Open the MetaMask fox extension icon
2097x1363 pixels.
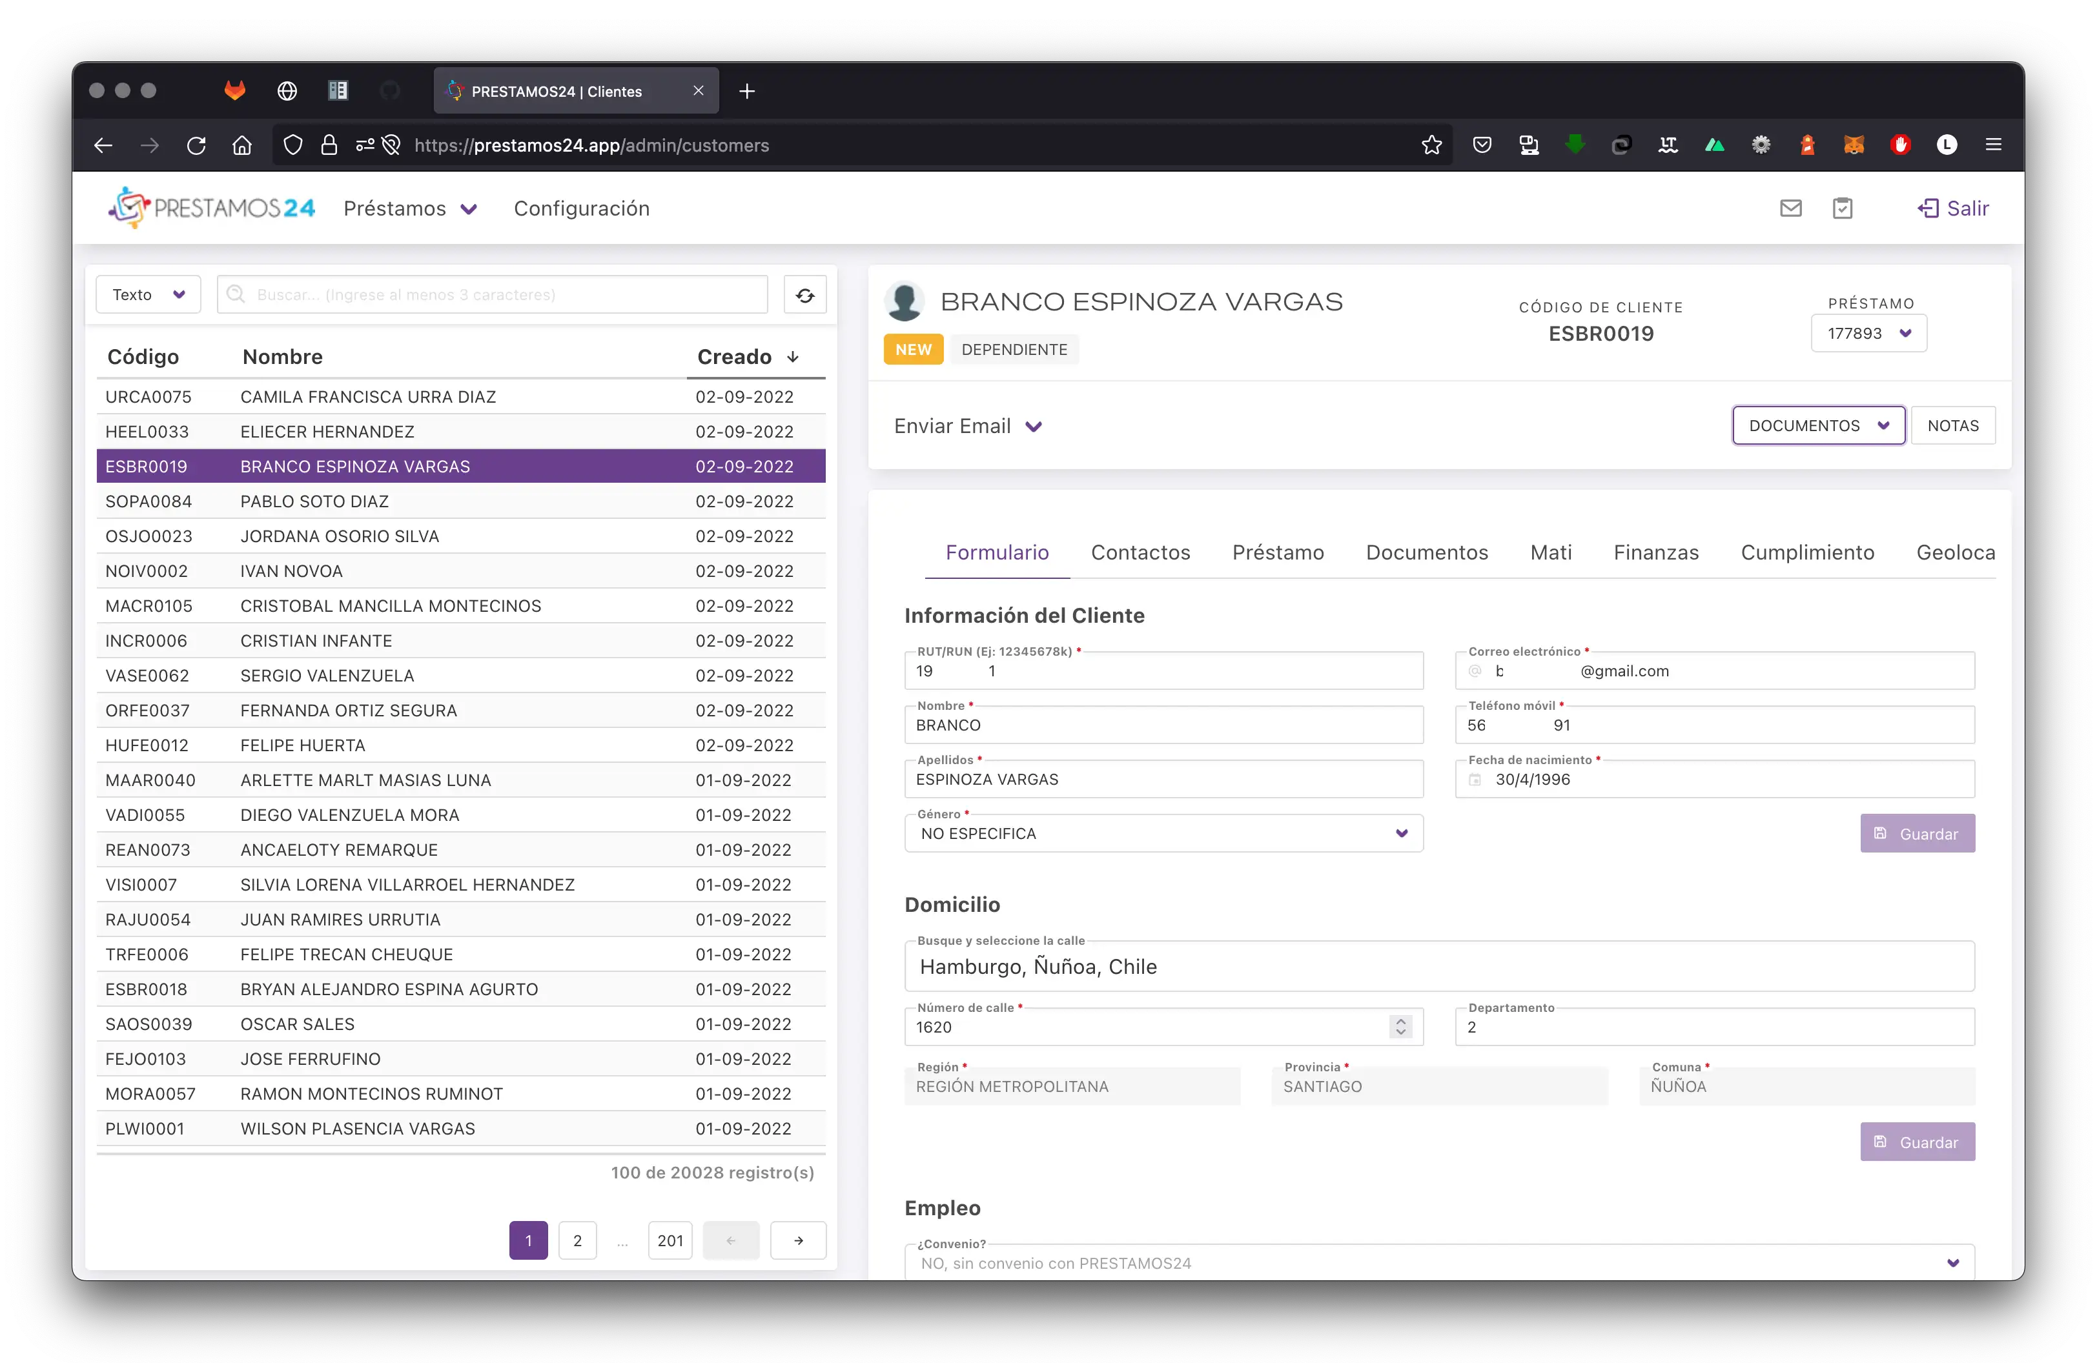tap(1854, 145)
